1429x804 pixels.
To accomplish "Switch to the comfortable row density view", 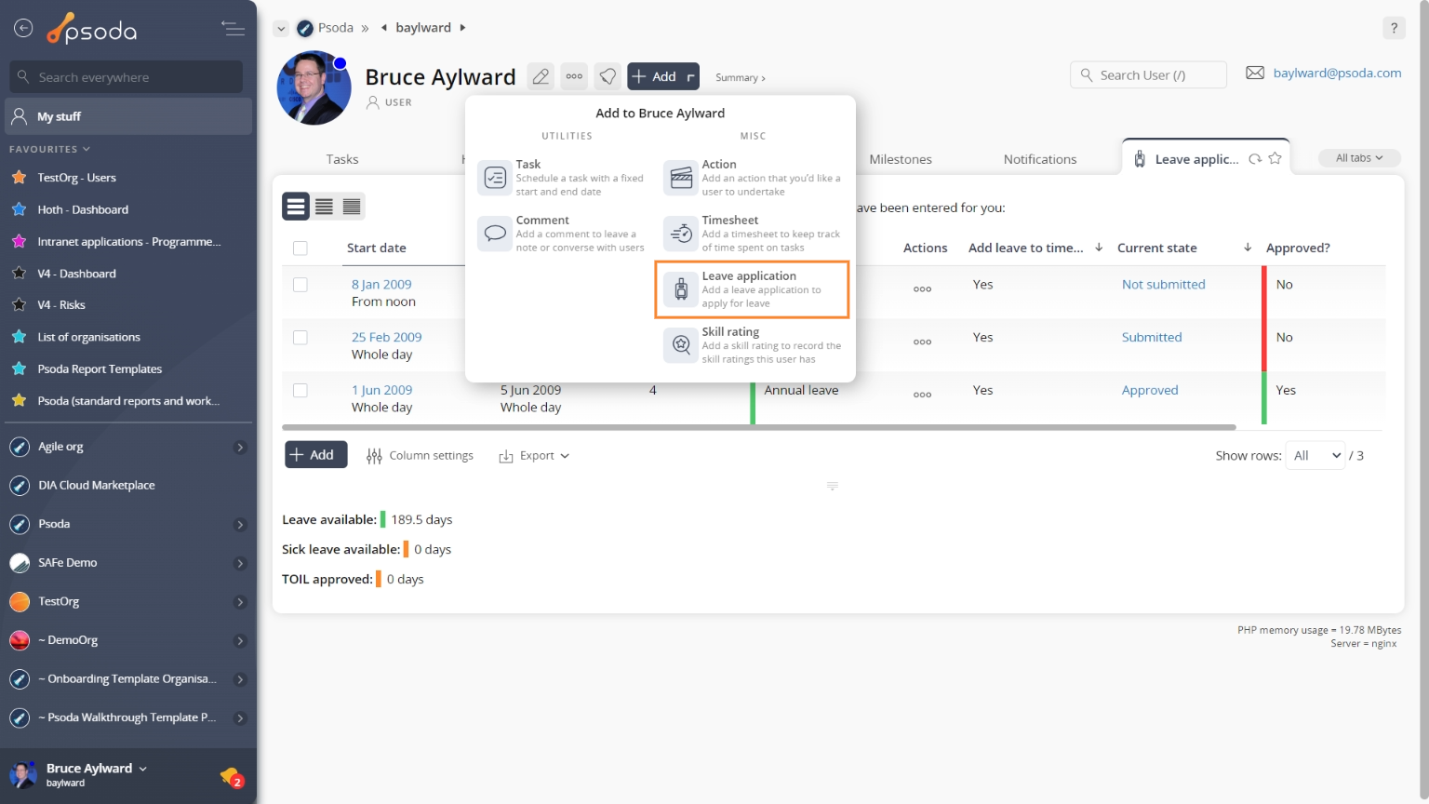I will coord(296,207).
